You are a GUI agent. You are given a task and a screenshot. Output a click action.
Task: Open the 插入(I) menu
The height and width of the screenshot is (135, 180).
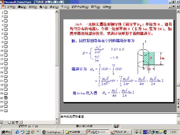click(x=43, y=7)
